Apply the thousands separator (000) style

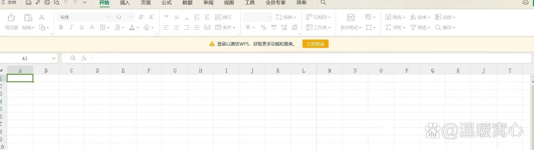tap(274, 27)
